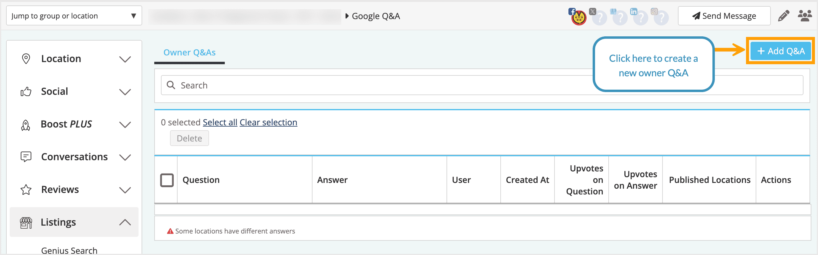Open the users group icon
This screenshot has height=255, width=818.
(804, 16)
